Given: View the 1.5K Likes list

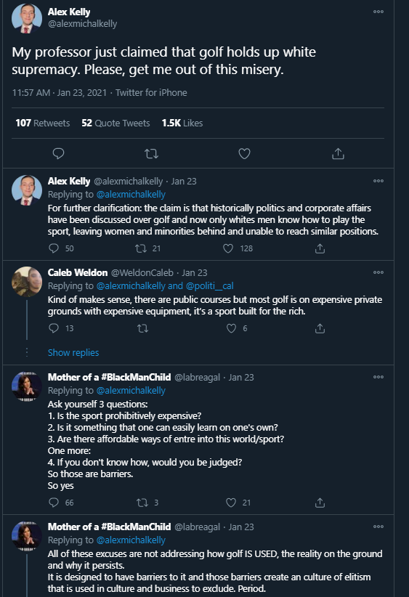Looking at the screenshot, I should tap(182, 123).
